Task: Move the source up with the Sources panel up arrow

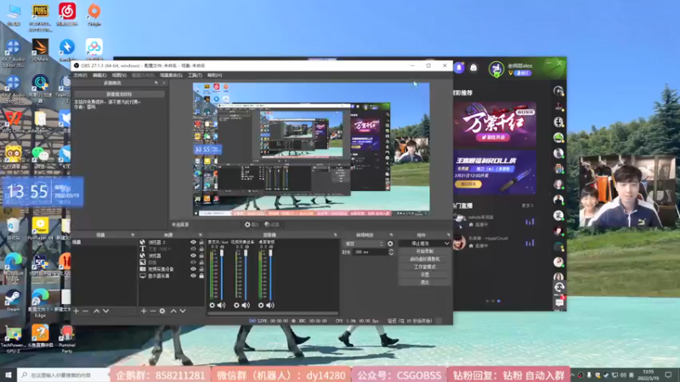Action: [173, 311]
